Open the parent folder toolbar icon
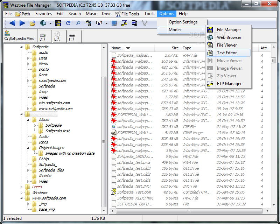The image size is (280, 224). click(x=33, y=23)
